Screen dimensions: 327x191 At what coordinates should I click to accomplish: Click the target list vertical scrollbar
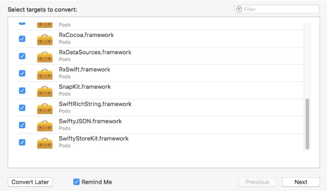(x=307, y=124)
